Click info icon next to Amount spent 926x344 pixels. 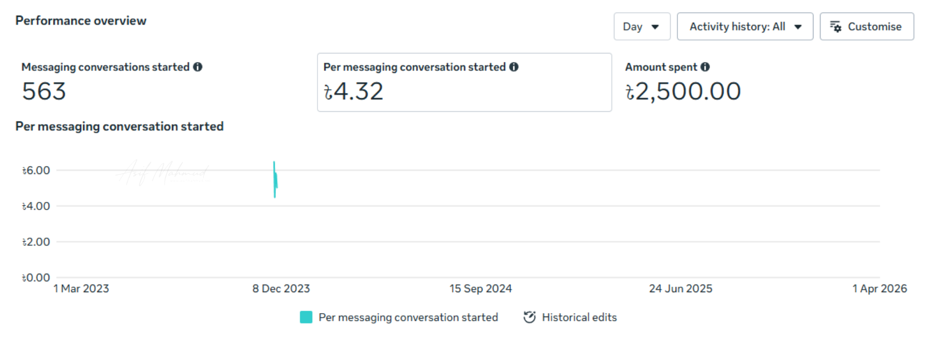705,67
